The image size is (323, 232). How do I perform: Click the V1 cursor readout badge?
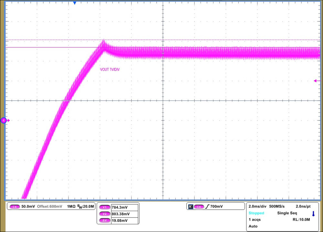tap(105, 207)
